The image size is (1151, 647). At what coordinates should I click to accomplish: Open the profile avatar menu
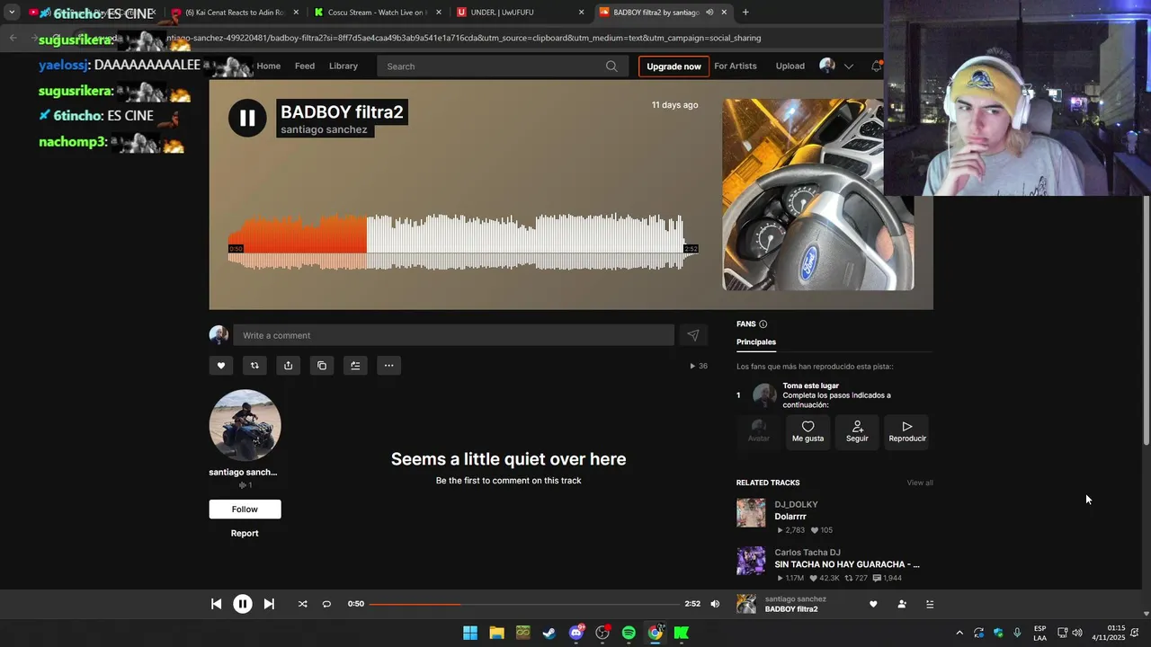coord(827,66)
